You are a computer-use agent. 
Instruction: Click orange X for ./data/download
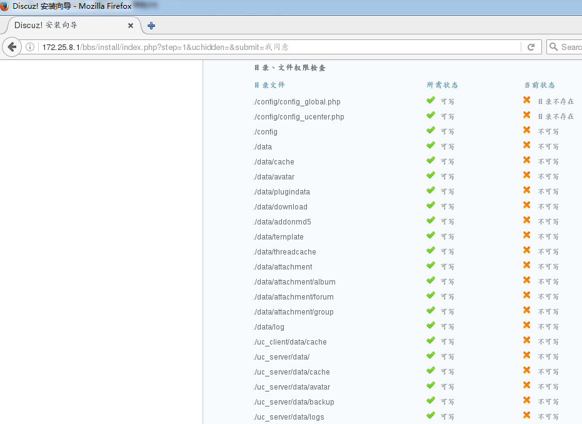pyautogui.click(x=526, y=205)
